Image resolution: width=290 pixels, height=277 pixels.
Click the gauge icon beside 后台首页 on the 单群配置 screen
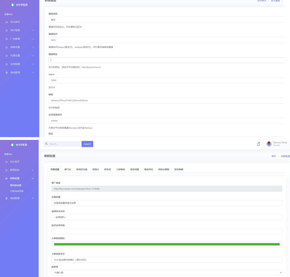tap(7, 162)
